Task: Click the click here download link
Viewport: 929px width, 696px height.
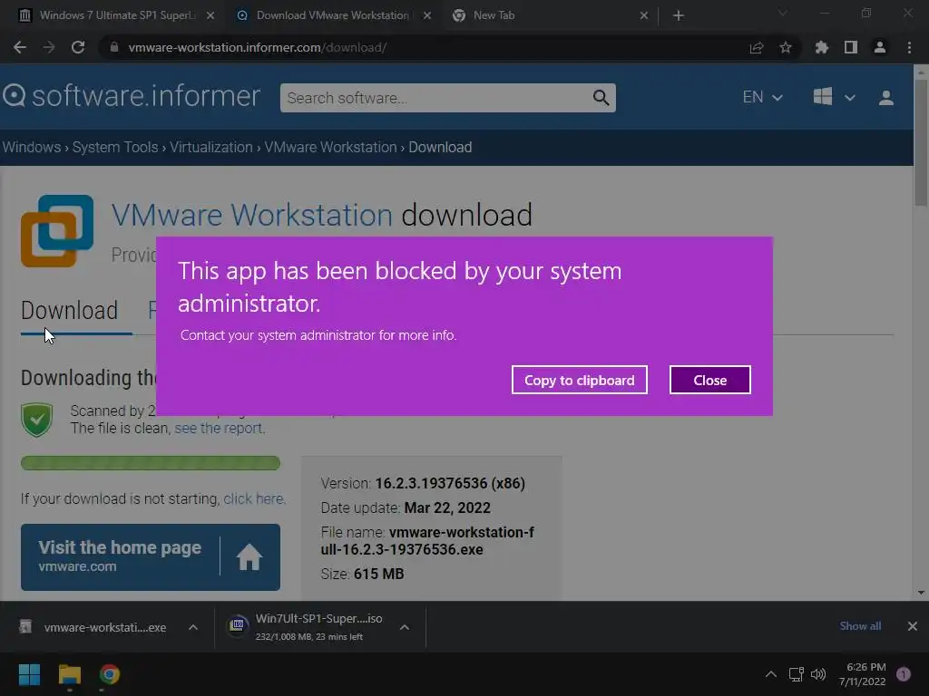Action: 254,499
